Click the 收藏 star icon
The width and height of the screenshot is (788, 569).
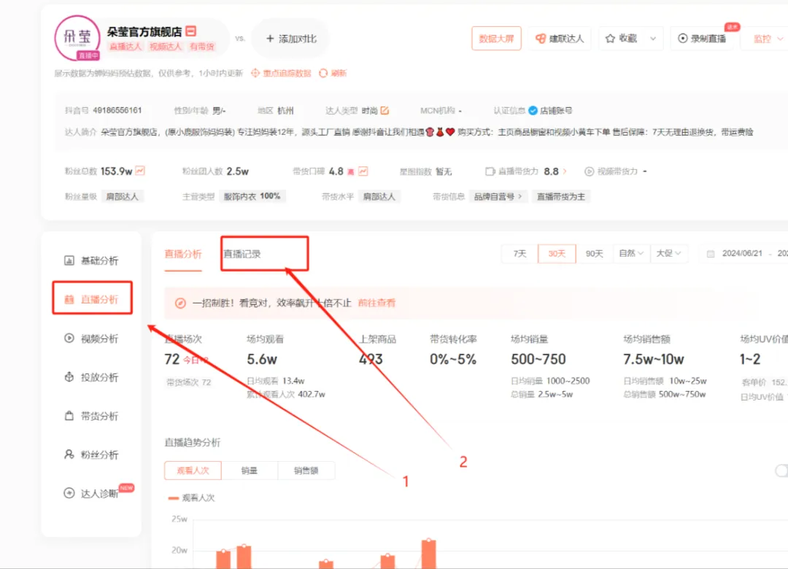[x=610, y=39]
